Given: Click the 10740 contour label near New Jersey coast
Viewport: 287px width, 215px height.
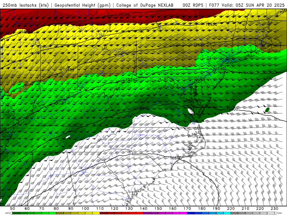Looking at the screenshot, I should (219, 69).
